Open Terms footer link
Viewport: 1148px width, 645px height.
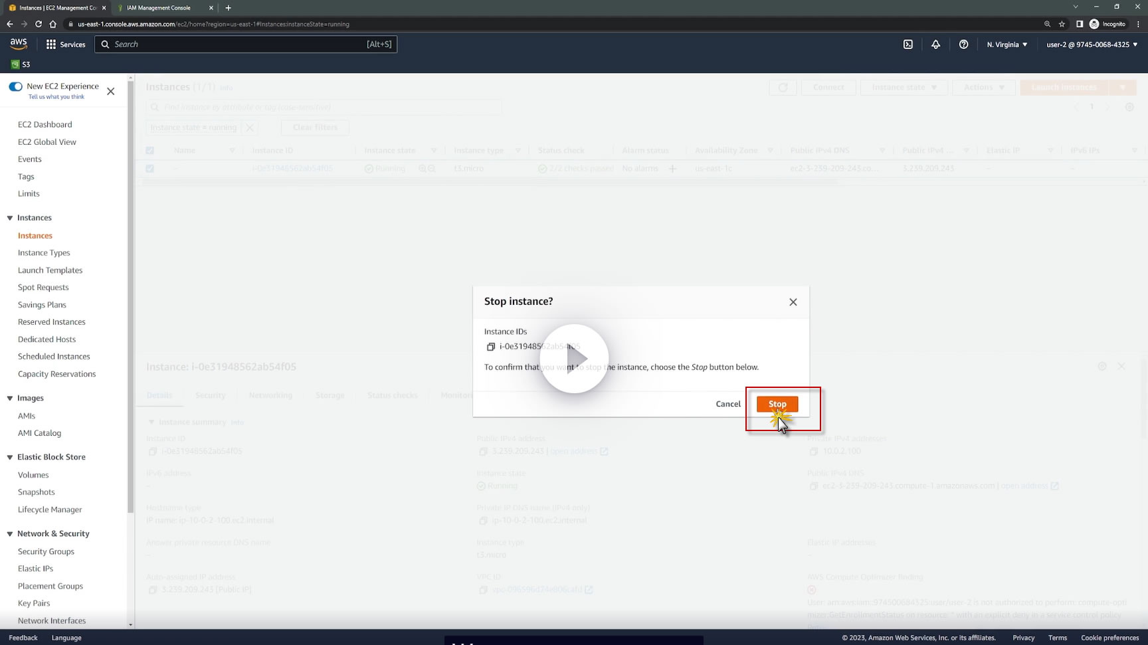1058,638
